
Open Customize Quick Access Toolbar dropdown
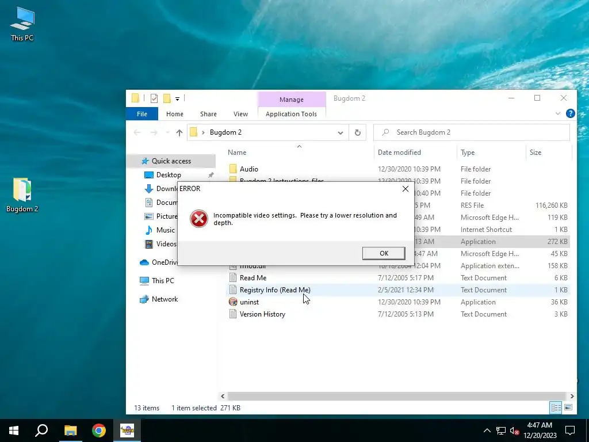[177, 99]
